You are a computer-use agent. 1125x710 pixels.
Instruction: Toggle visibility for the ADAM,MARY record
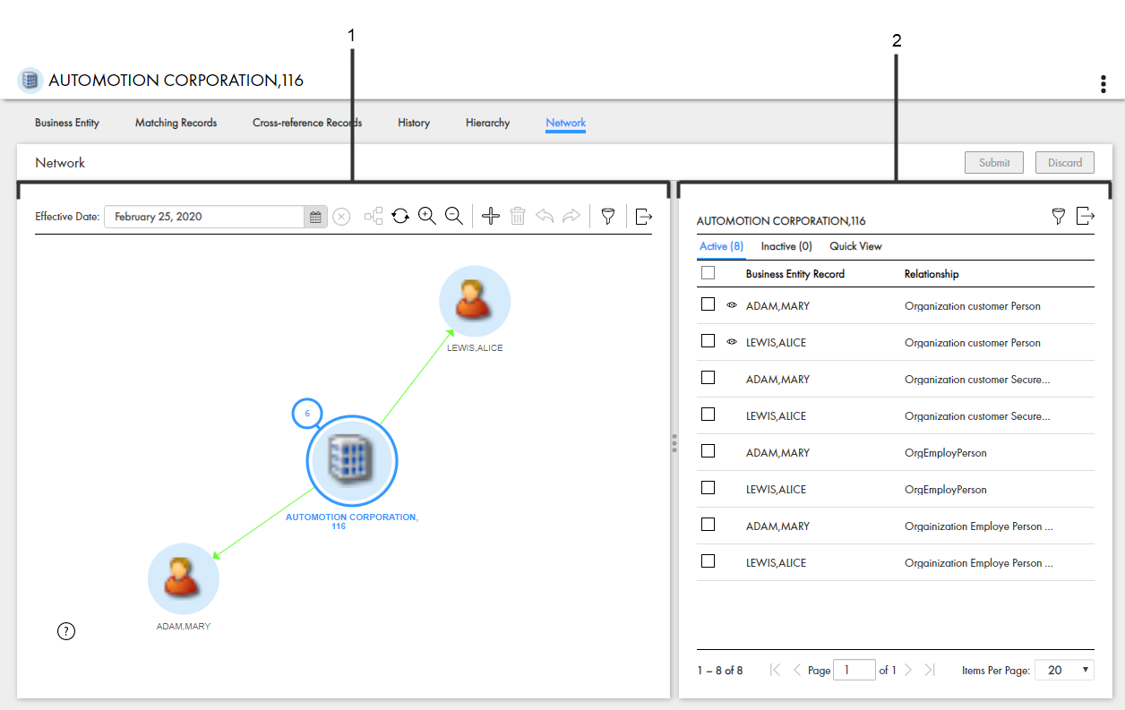(732, 305)
